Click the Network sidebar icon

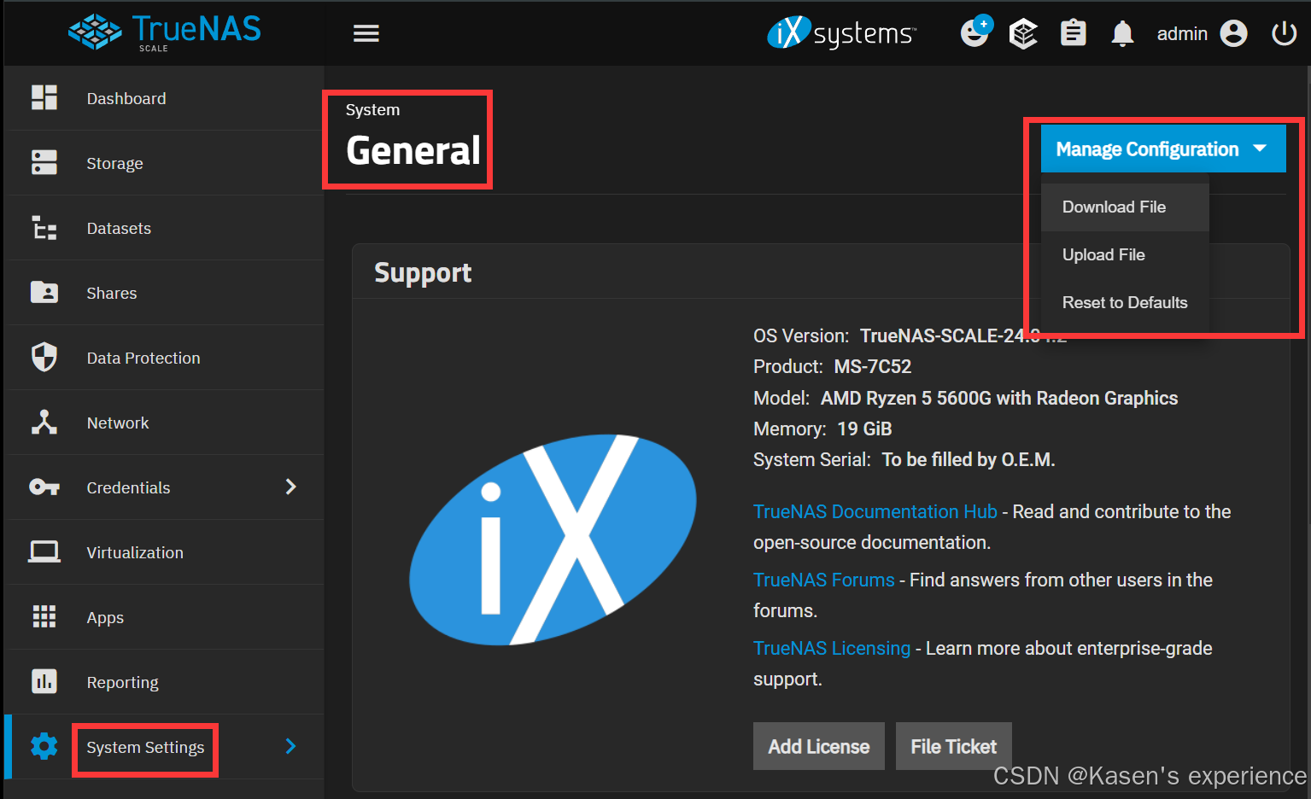44,422
